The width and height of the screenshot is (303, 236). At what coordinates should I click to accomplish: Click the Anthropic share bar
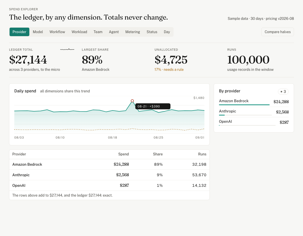click(245, 115)
